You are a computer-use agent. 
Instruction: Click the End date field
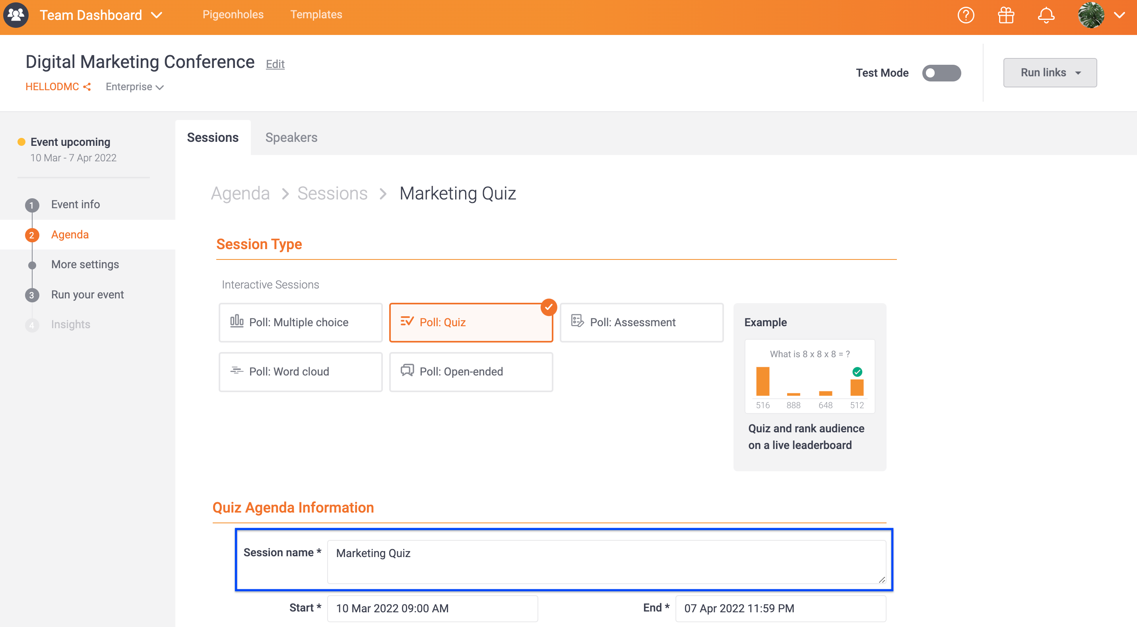(780, 609)
